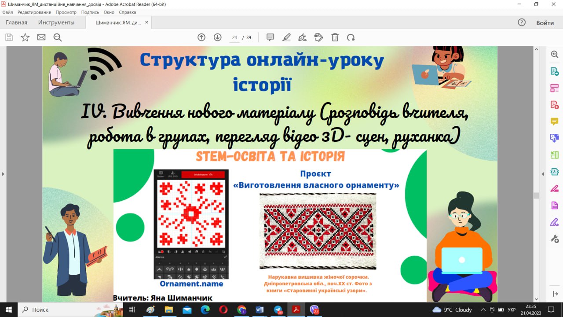Open Microsoft Edge from taskbar
Screen dimensions: 563x317
(x=205, y=310)
